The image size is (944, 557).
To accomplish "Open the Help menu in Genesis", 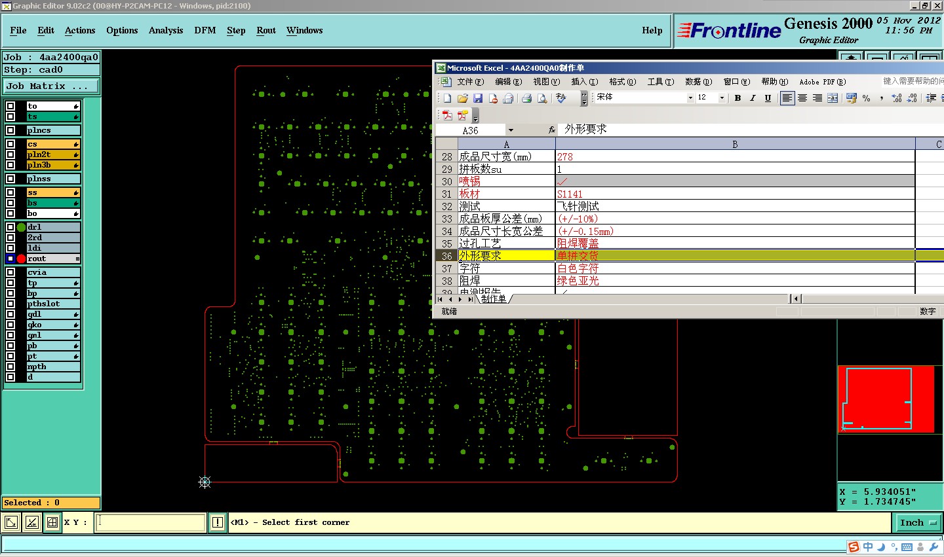I will tap(652, 30).
